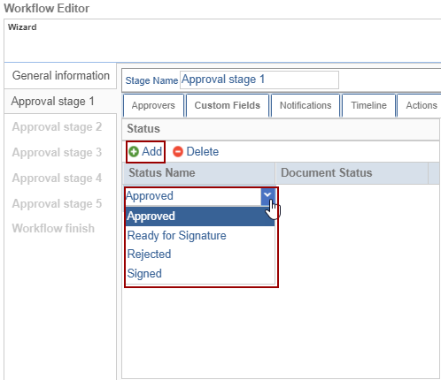Open General information in the wizard sidebar

point(60,76)
